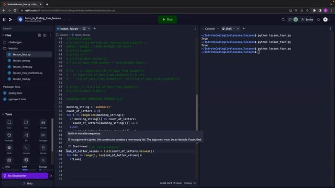
Task: Open the Help link
Action: [x=28, y=183]
